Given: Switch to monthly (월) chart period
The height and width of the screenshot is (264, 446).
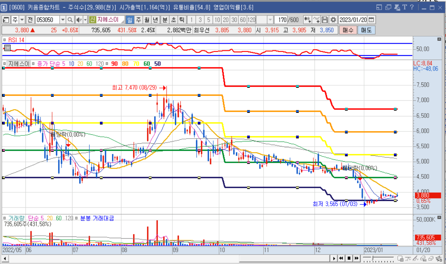Looking at the screenshot, I should [x=147, y=20].
